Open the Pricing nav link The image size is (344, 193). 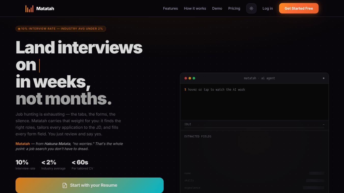coord(234,8)
